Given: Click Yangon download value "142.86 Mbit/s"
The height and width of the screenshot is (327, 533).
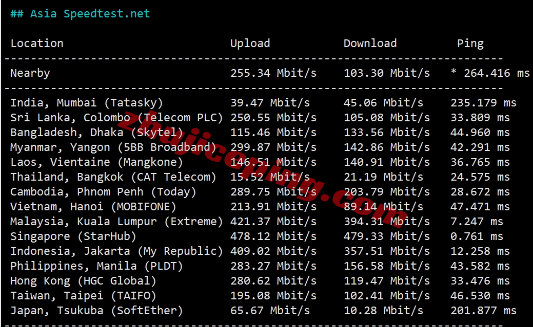Looking at the screenshot, I should [x=387, y=147].
